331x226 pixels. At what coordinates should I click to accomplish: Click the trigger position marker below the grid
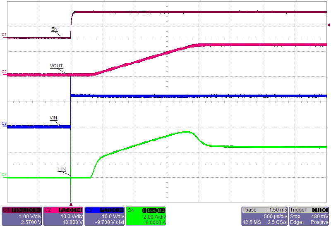(71, 204)
